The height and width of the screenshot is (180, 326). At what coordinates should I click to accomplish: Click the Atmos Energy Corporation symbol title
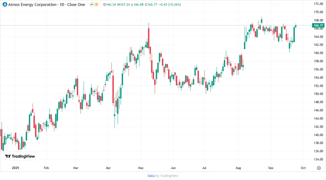pyautogui.click(x=47, y=5)
